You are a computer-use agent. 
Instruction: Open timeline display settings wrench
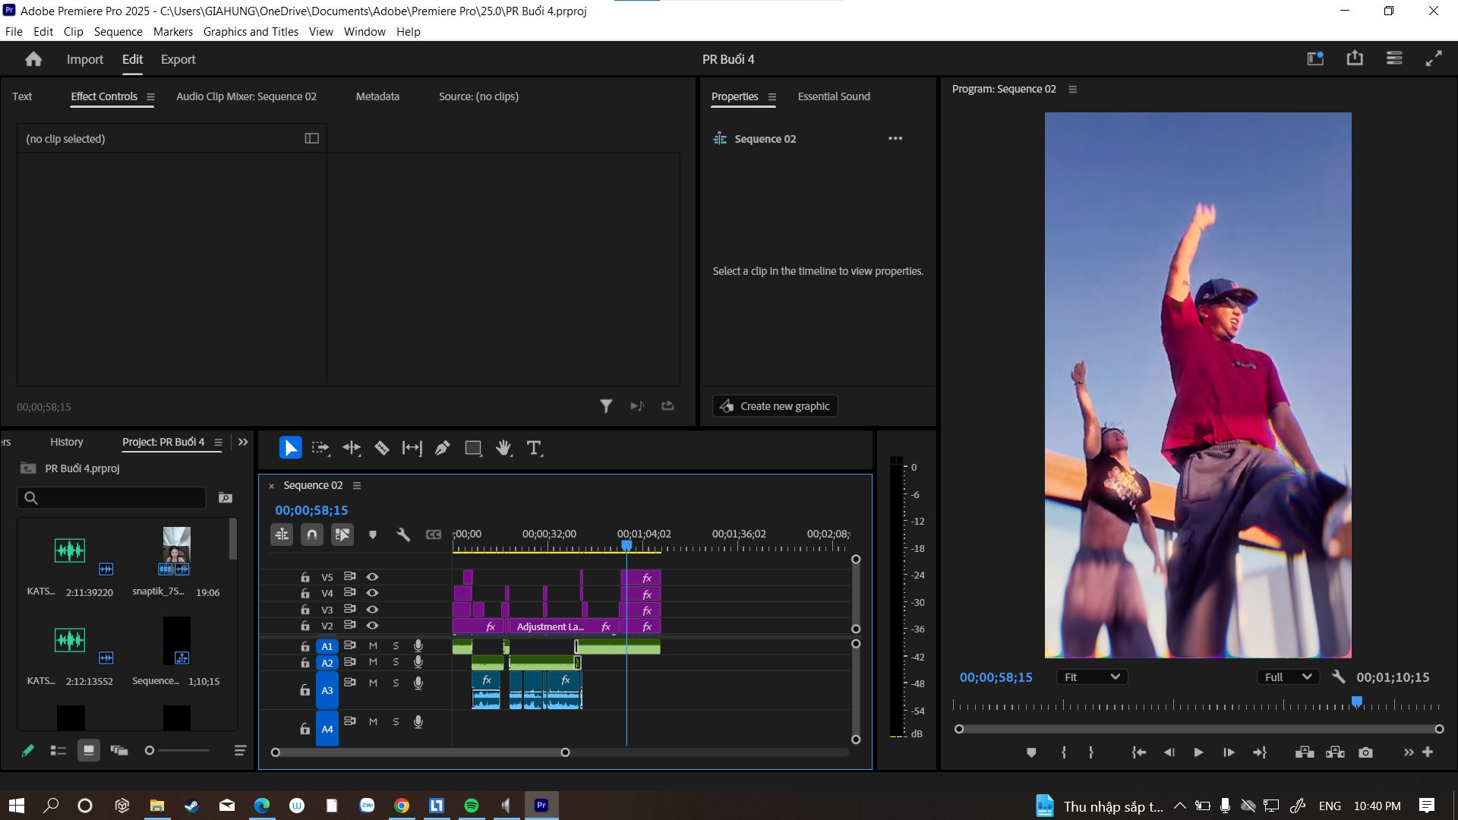403,535
